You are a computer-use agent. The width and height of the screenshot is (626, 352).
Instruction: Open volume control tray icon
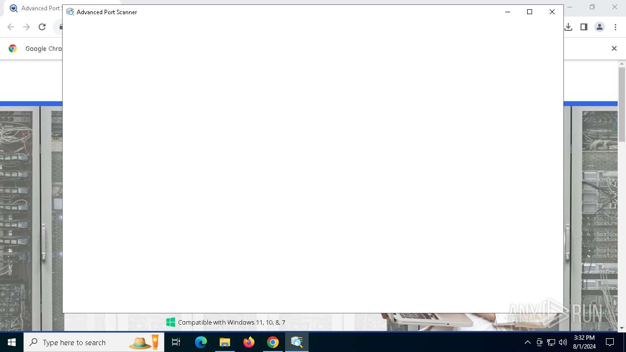tap(563, 342)
